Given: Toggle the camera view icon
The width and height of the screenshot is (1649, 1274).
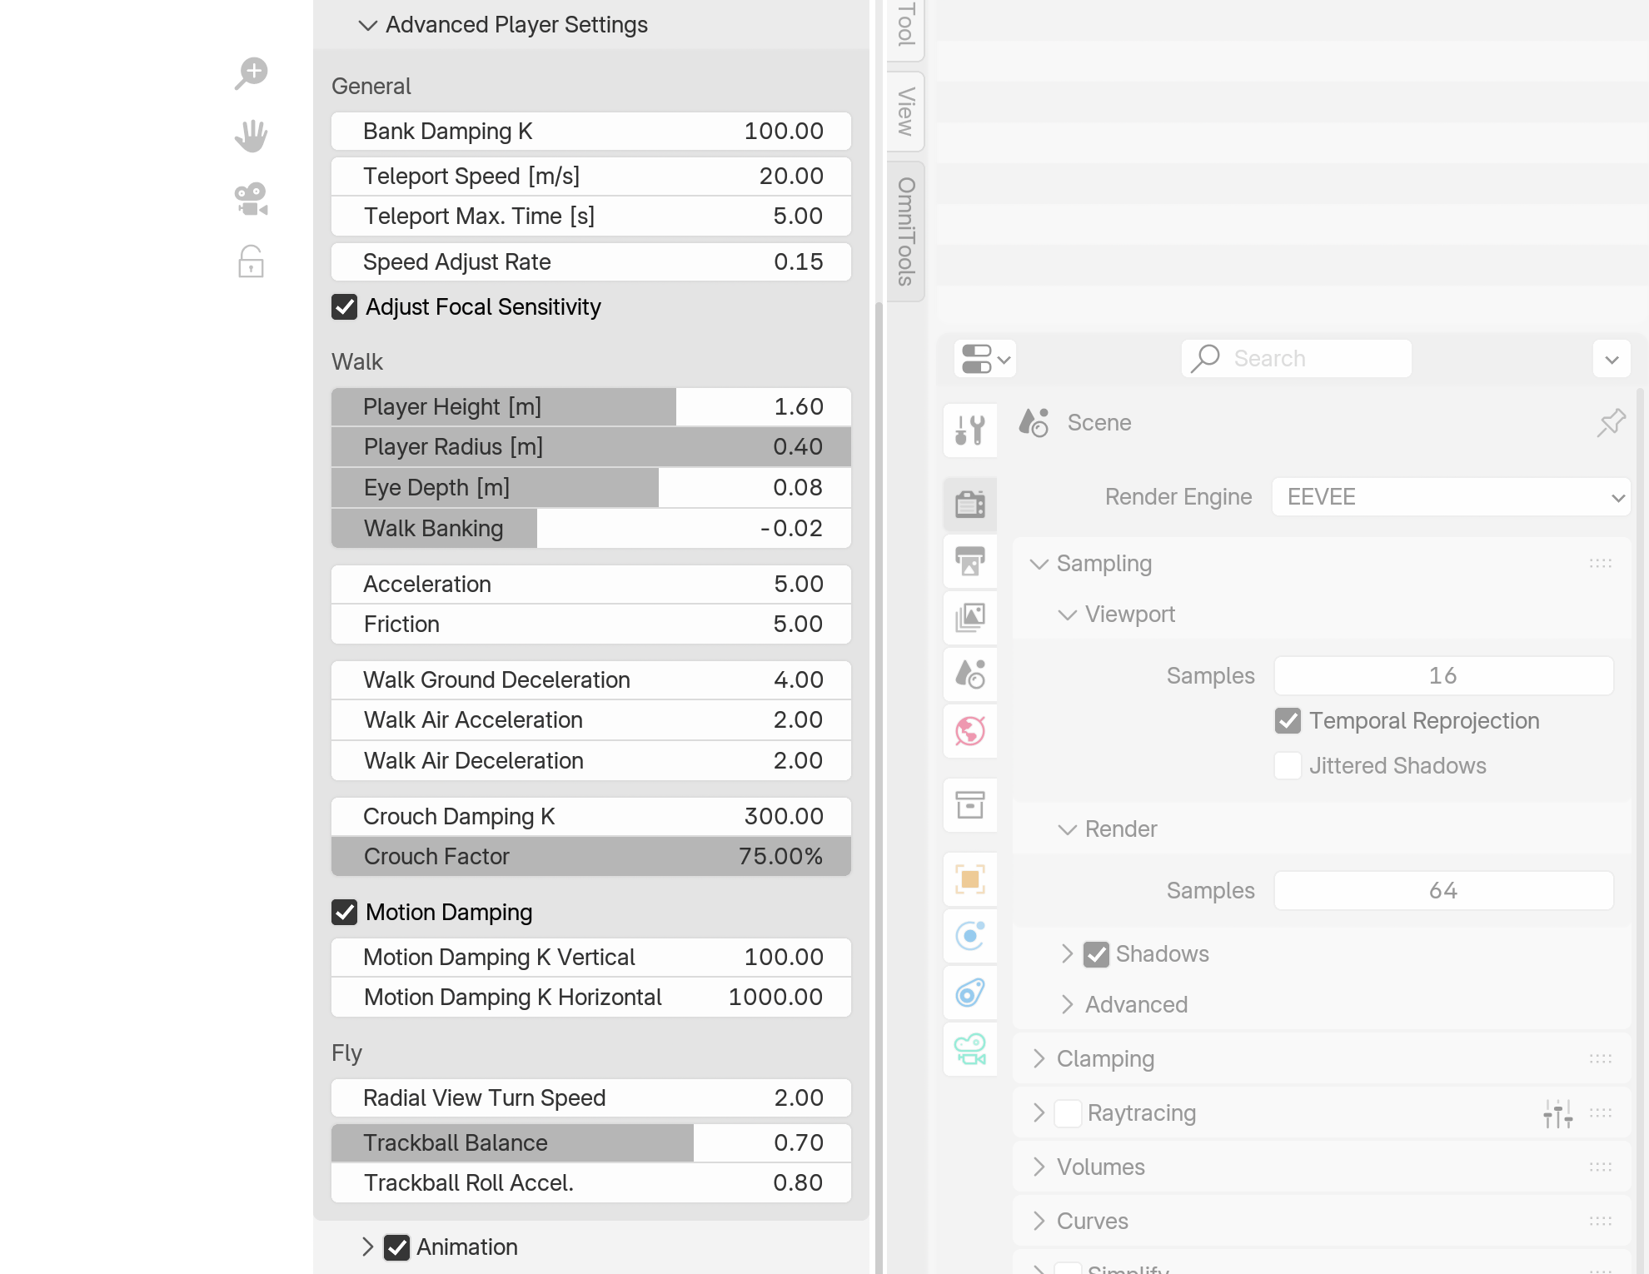Looking at the screenshot, I should tap(251, 199).
